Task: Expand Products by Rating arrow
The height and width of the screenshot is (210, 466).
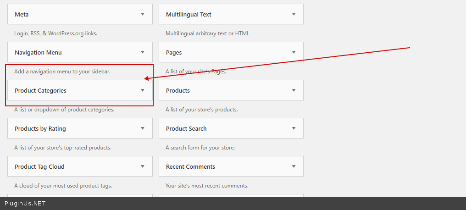Action: point(143,128)
